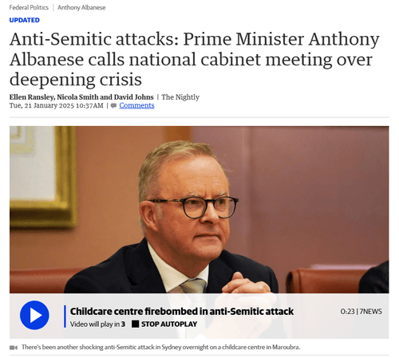This screenshot has width=399, height=358.
Task: Click author name Ellen Ransley
Action: pos(32,97)
